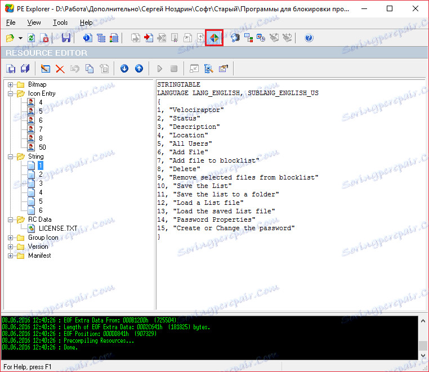Open the headers info icon with blue 'i'
The width and height of the screenshot is (429, 372).
coord(88,38)
